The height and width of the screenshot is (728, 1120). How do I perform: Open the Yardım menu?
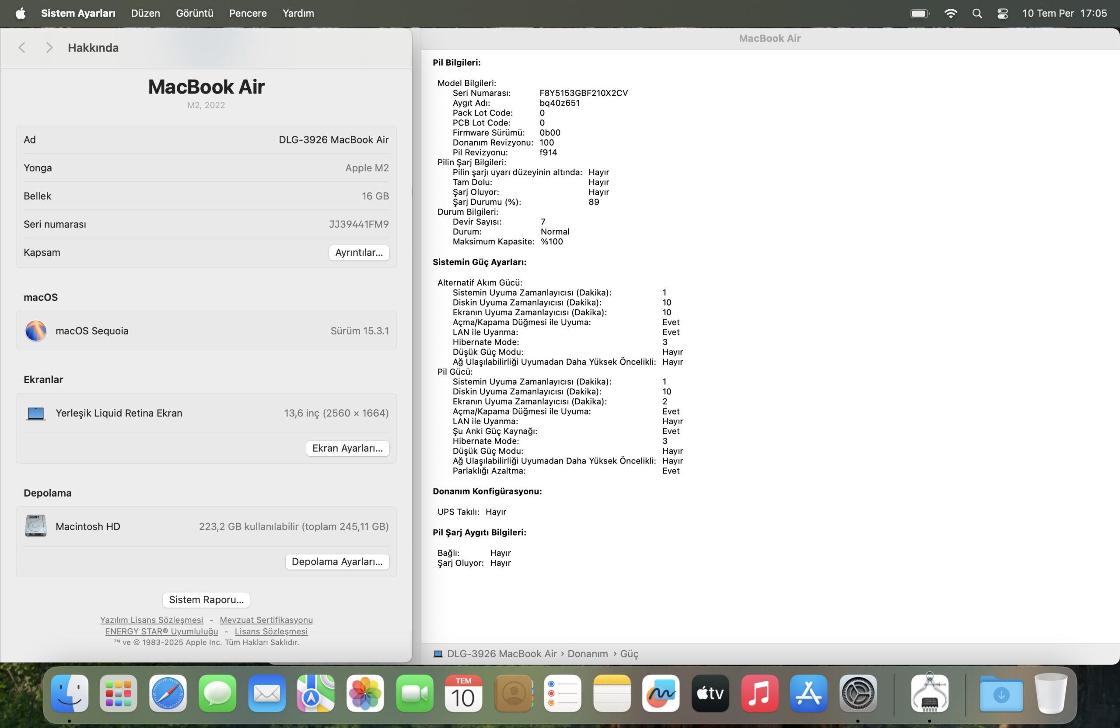[x=298, y=13]
